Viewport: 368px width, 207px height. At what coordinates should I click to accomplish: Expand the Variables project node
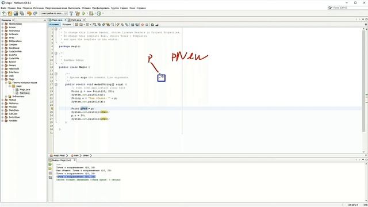click(x=2, y=121)
